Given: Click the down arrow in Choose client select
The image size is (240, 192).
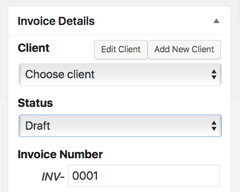Looking at the screenshot, I should pyautogui.click(x=214, y=77).
